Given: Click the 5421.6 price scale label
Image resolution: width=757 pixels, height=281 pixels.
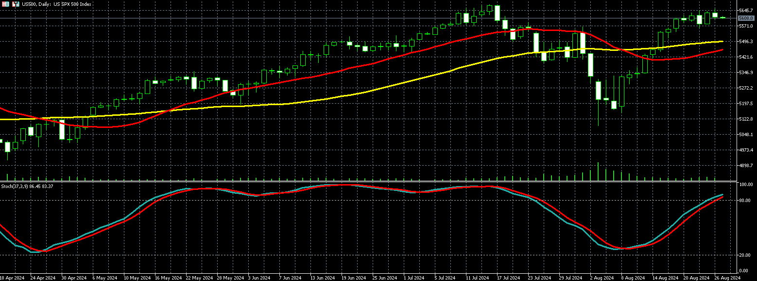Looking at the screenshot, I should pos(746,57).
